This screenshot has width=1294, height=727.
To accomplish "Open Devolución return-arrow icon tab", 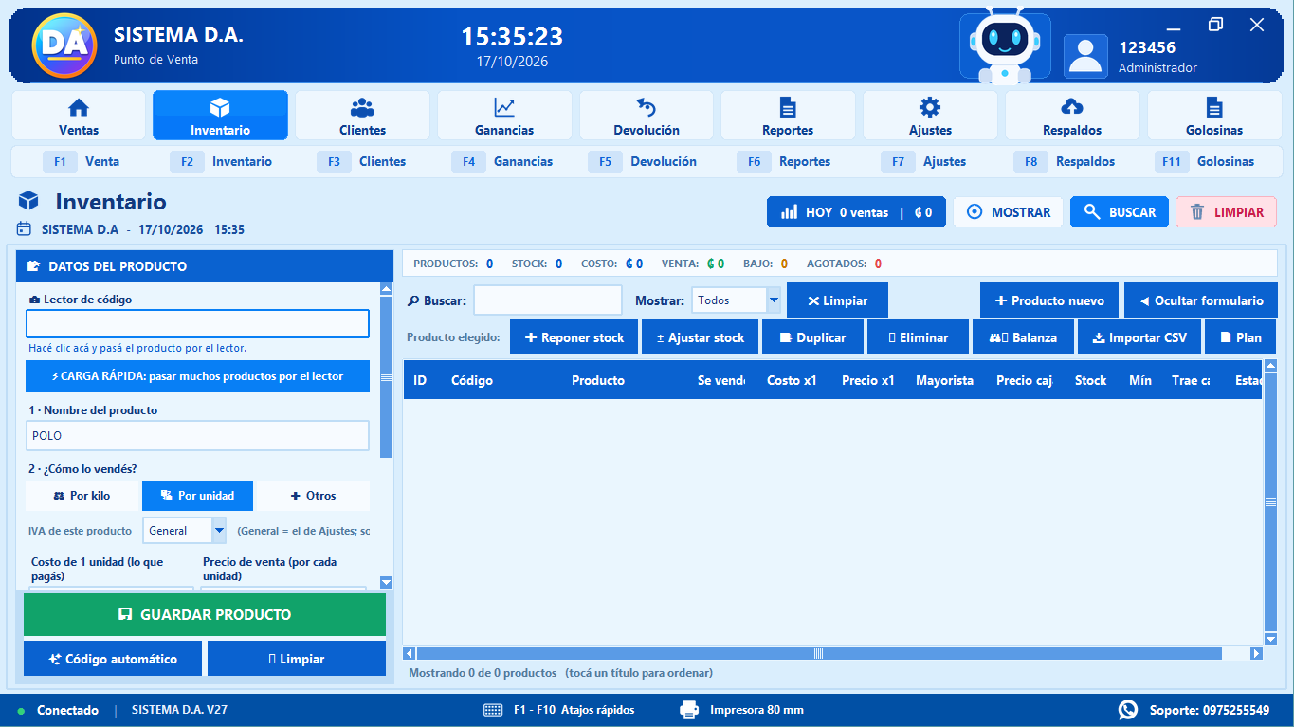I will 647,116.
